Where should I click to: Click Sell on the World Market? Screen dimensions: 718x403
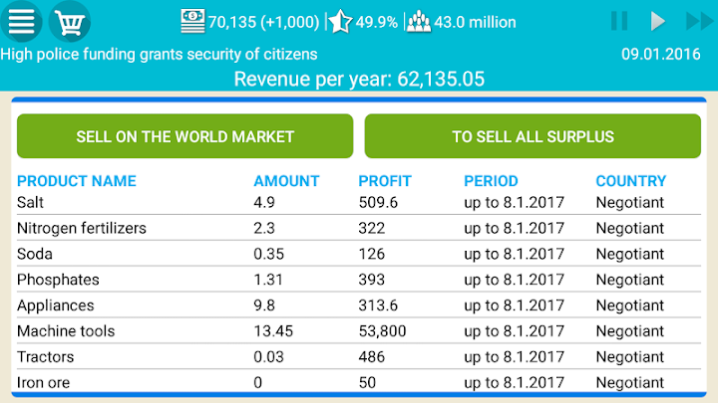tap(185, 136)
